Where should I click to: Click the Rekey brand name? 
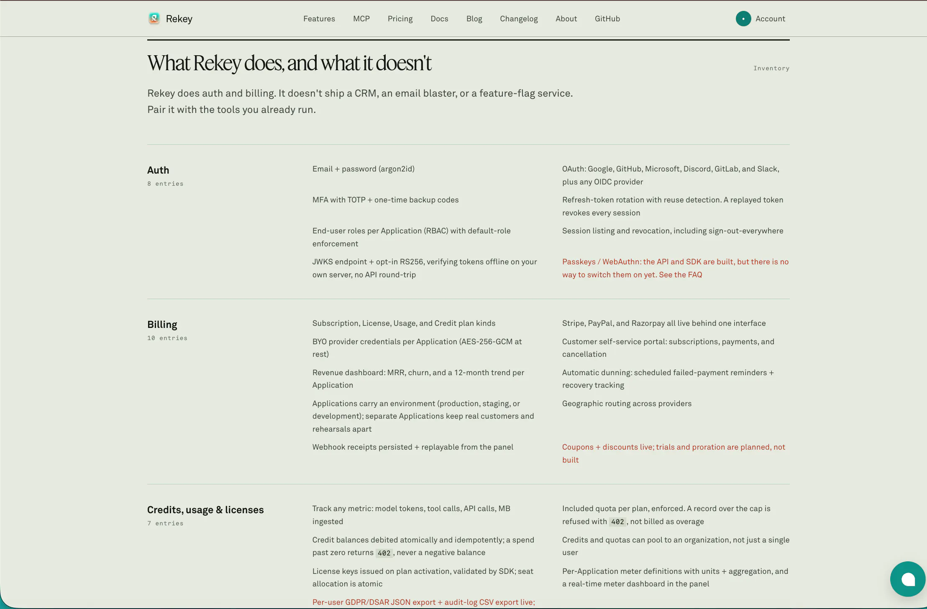pyautogui.click(x=179, y=19)
